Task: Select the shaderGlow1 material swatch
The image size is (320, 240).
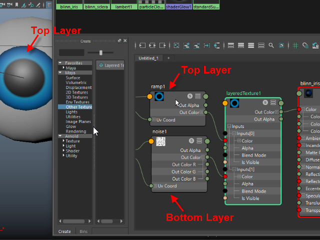Action: pos(179,5)
